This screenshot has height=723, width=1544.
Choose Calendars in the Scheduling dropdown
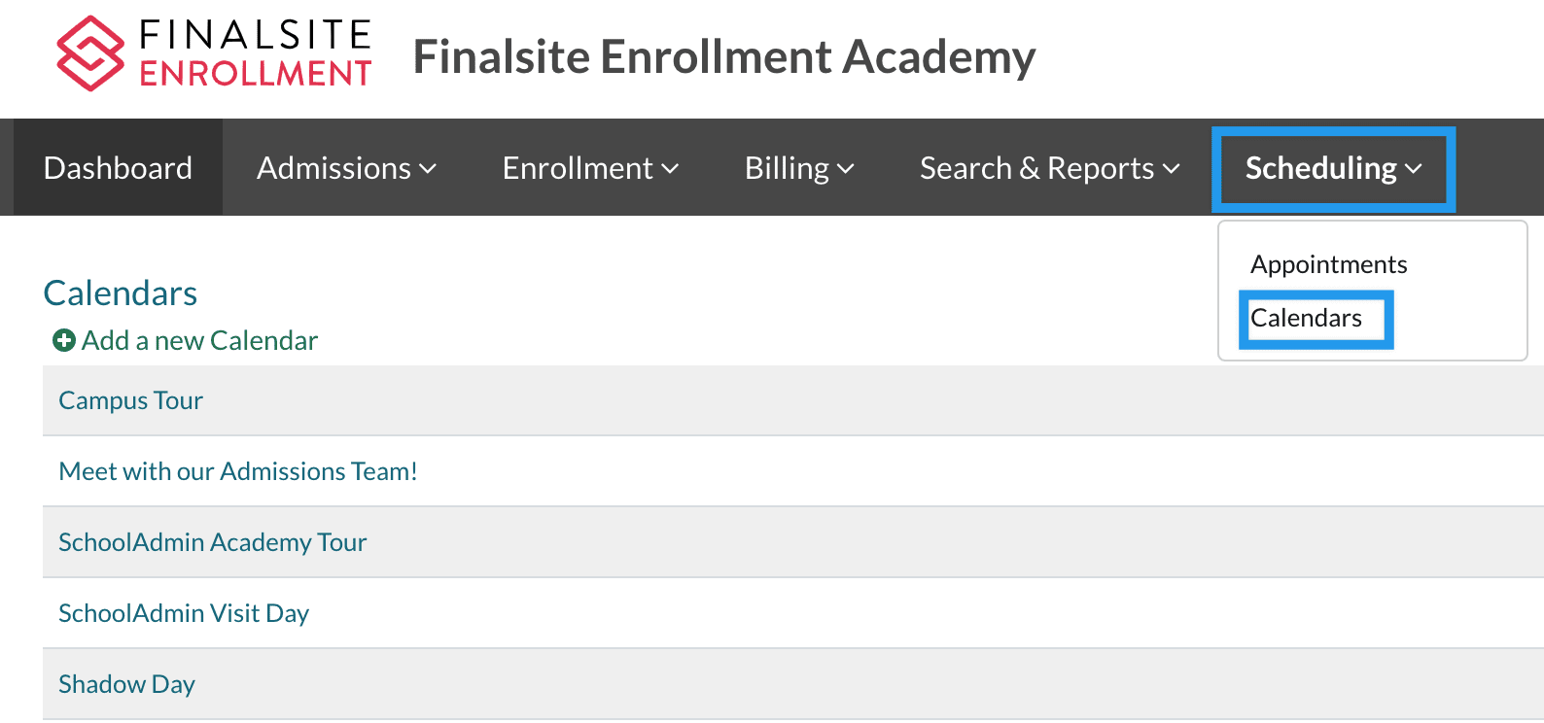[1306, 318]
